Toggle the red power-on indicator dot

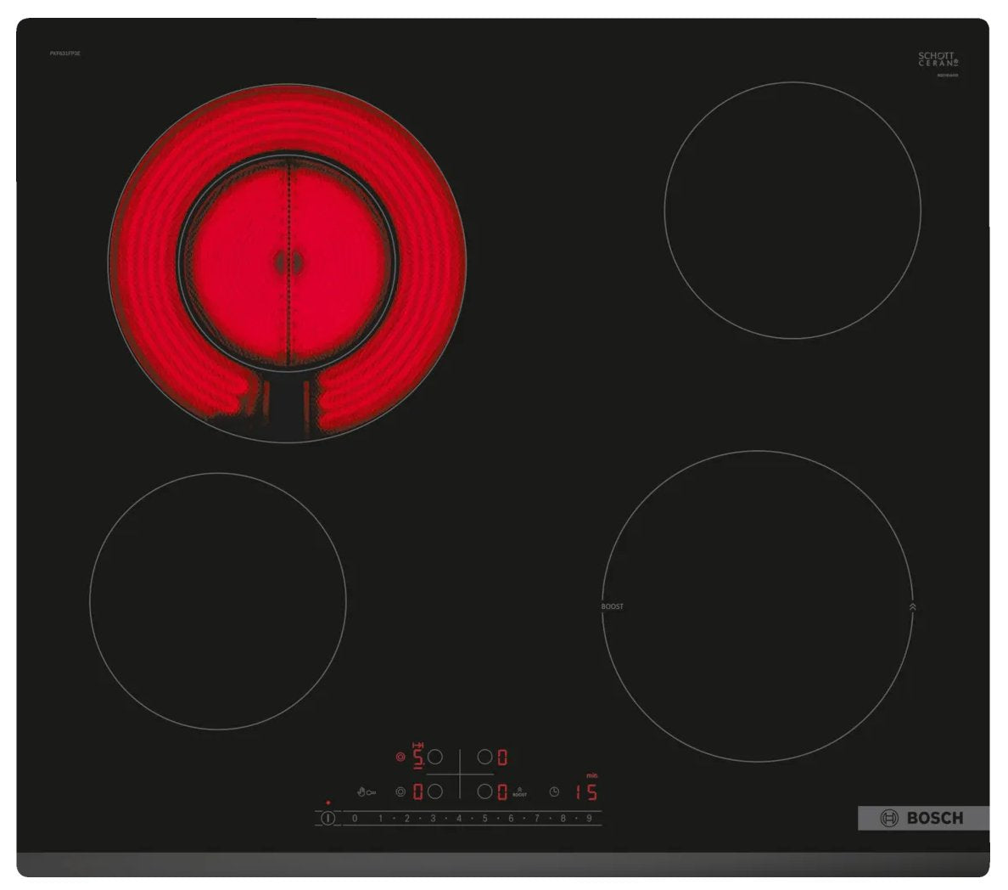(x=327, y=802)
